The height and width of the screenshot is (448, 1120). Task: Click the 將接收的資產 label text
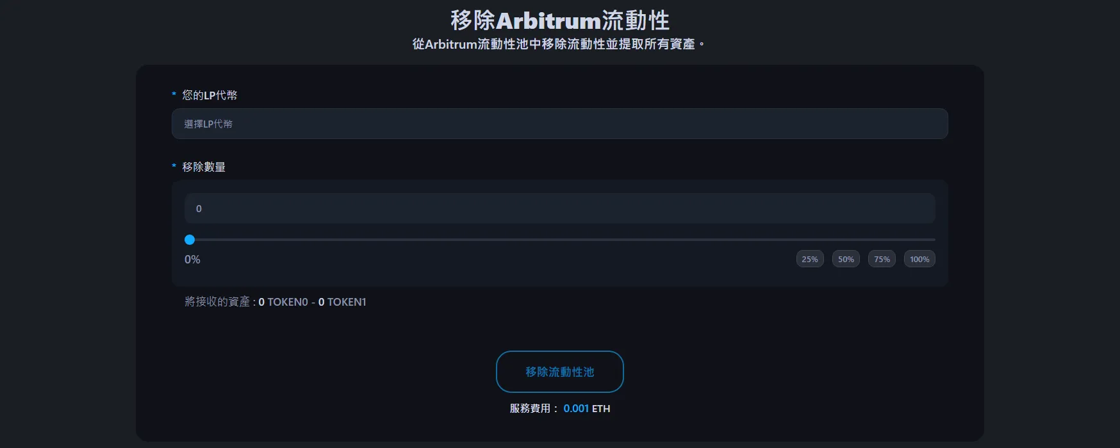tap(218, 302)
